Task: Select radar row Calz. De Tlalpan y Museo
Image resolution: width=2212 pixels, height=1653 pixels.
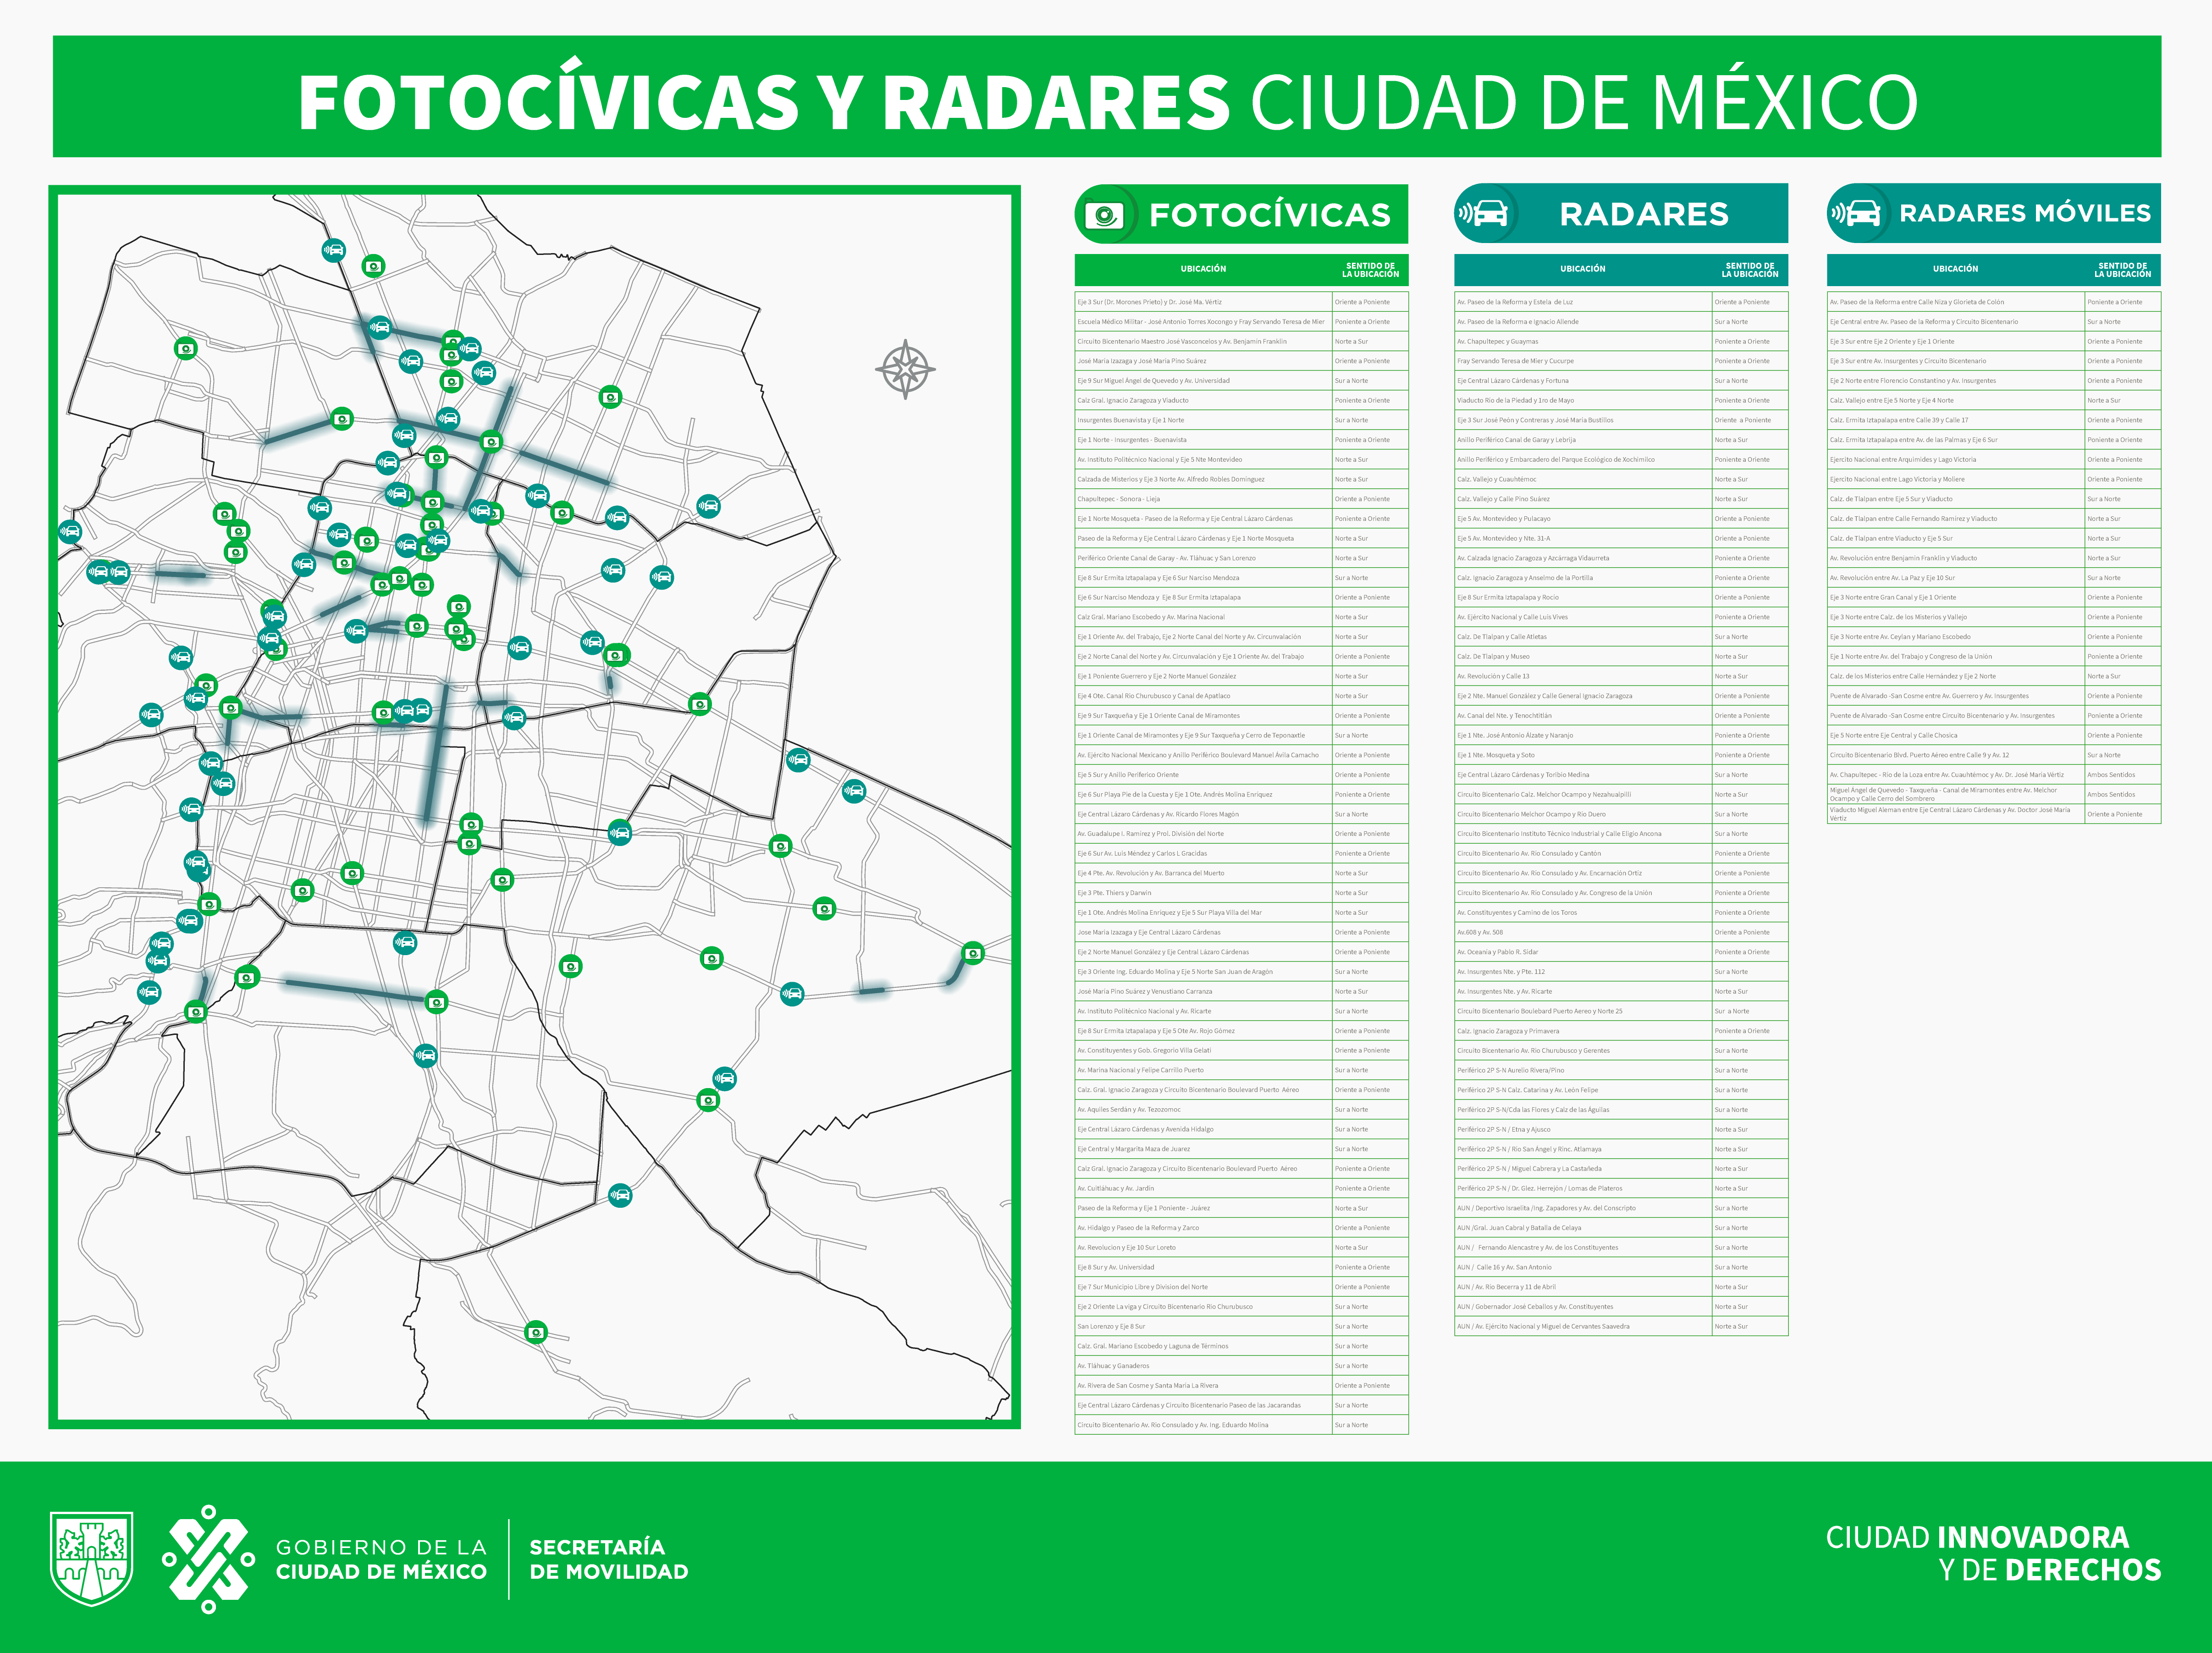Action: tap(1621, 657)
